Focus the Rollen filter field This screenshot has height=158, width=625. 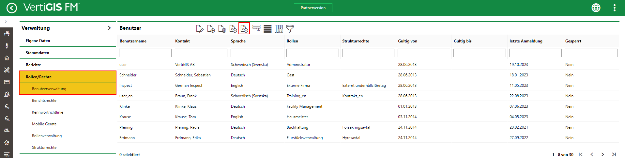[x=312, y=53]
